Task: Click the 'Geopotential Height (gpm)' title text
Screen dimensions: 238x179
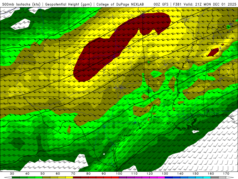Action: click(68, 4)
